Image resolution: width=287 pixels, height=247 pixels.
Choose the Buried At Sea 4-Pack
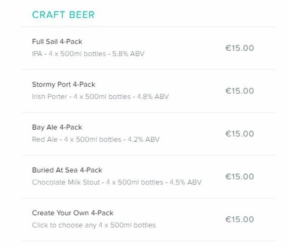pos(148,176)
